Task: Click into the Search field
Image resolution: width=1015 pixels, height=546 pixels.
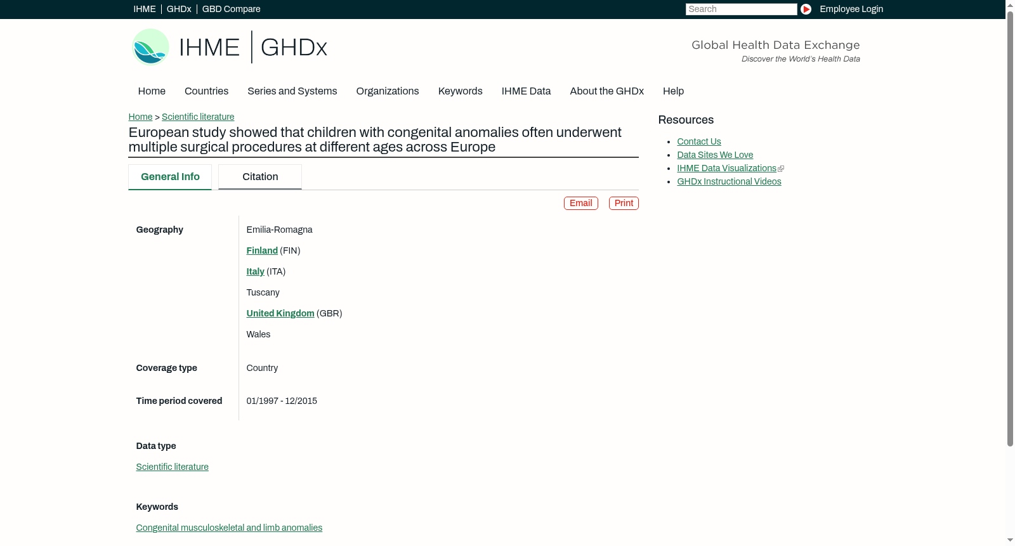Action: pyautogui.click(x=741, y=9)
